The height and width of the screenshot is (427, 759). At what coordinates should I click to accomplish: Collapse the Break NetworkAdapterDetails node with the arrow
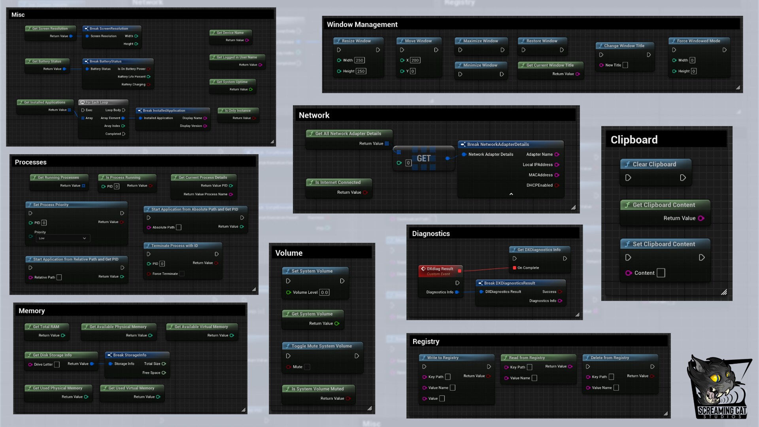pos(511,194)
